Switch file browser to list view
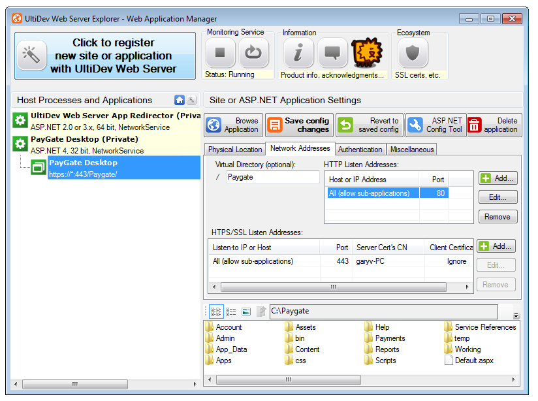This screenshot has height=401, width=538. pyautogui.click(x=230, y=312)
